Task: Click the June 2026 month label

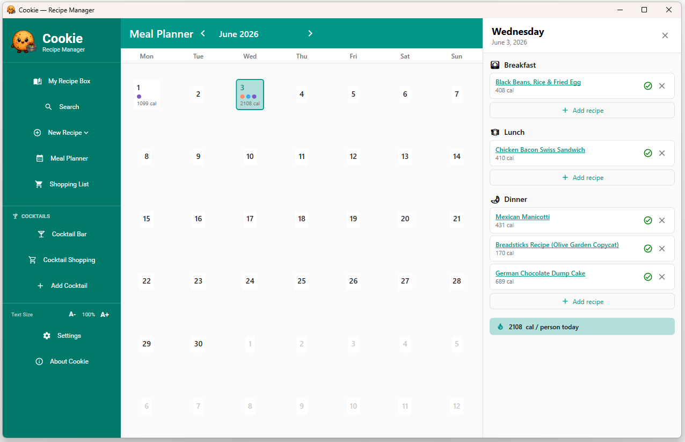Action: (x=238, y=34)
